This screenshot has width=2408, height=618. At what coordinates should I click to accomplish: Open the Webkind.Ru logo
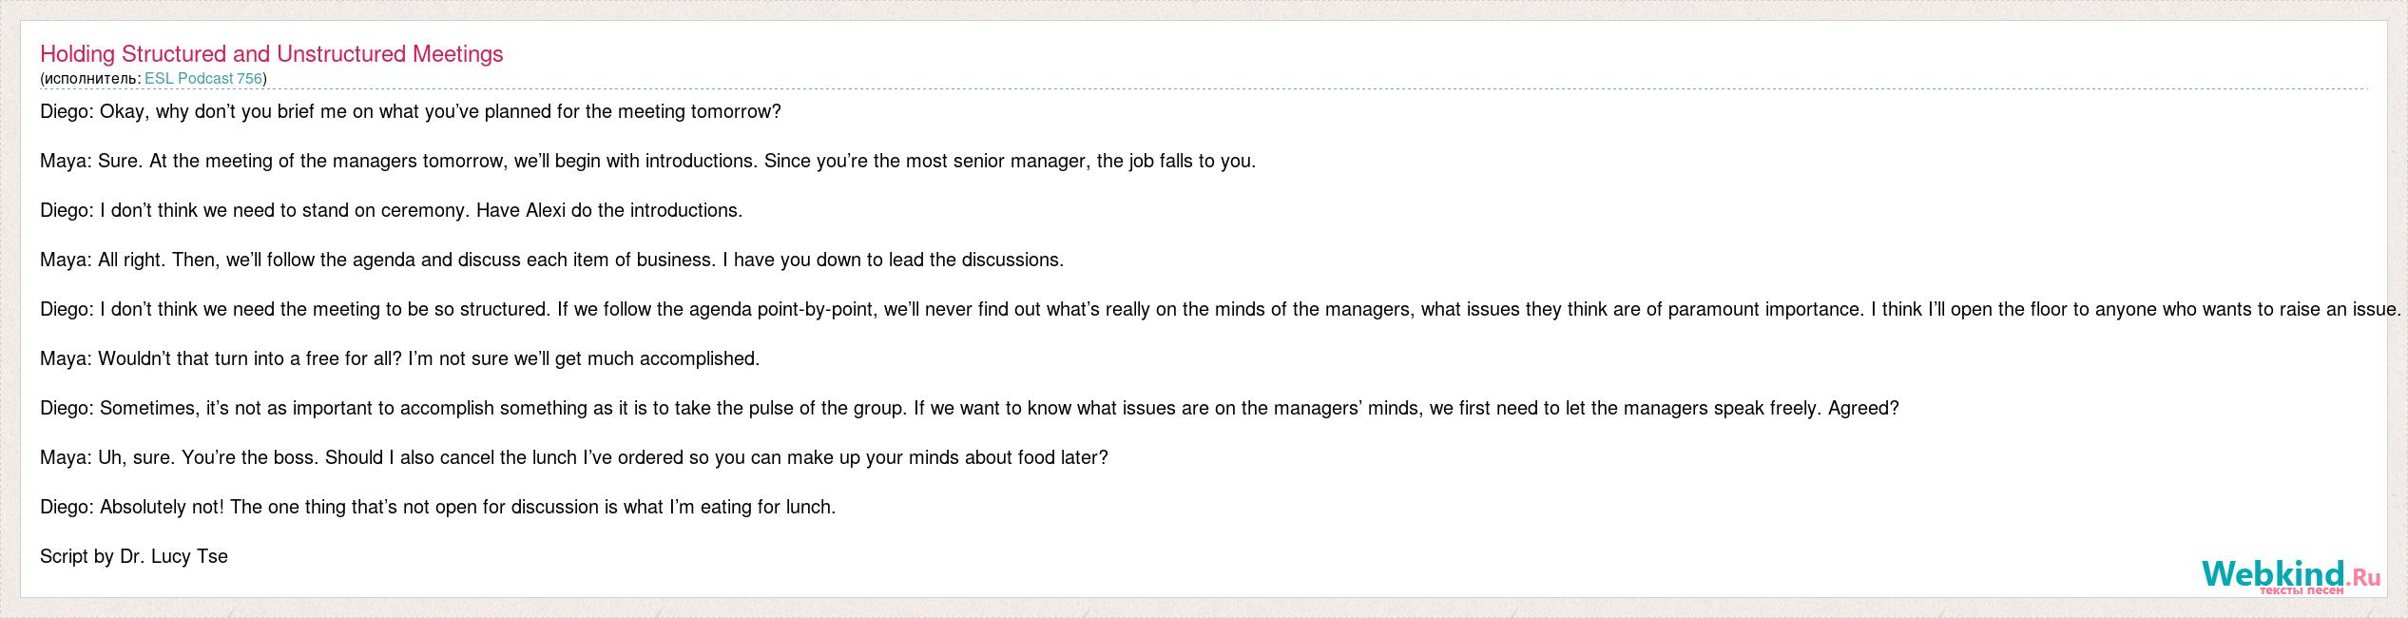pos(2291,575)
